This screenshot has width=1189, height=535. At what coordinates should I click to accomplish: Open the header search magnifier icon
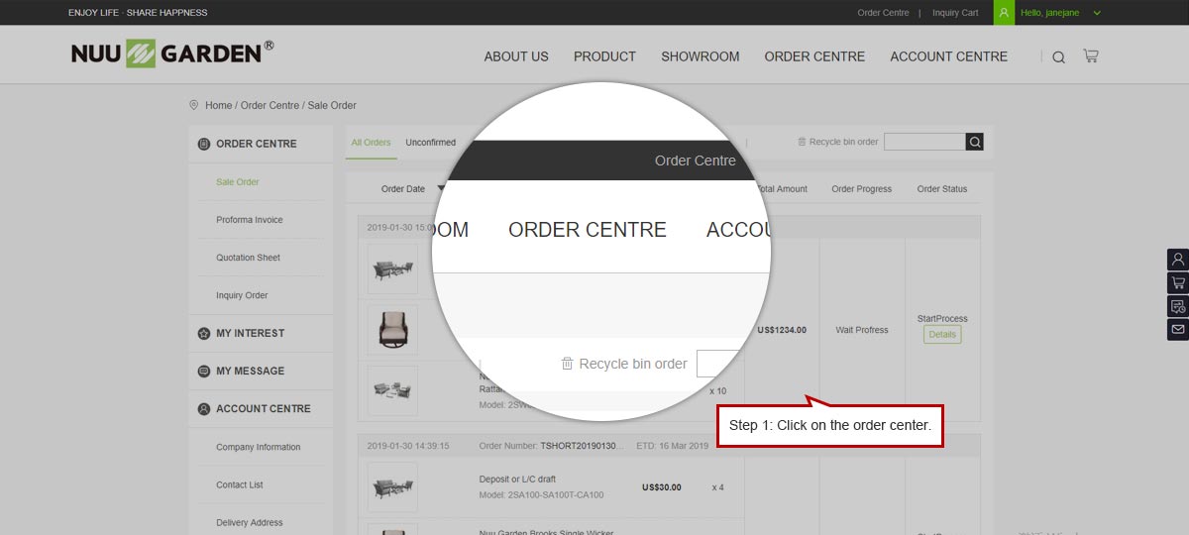(x=1058, y=57)
